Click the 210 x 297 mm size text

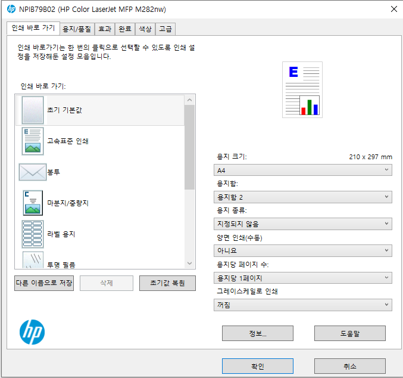pos(370,157)
